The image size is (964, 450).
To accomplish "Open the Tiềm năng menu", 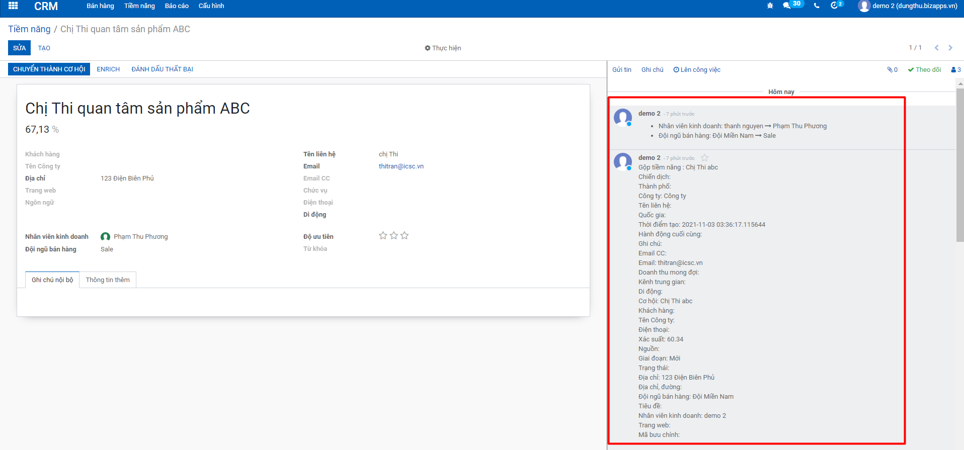I will point(139,6).
